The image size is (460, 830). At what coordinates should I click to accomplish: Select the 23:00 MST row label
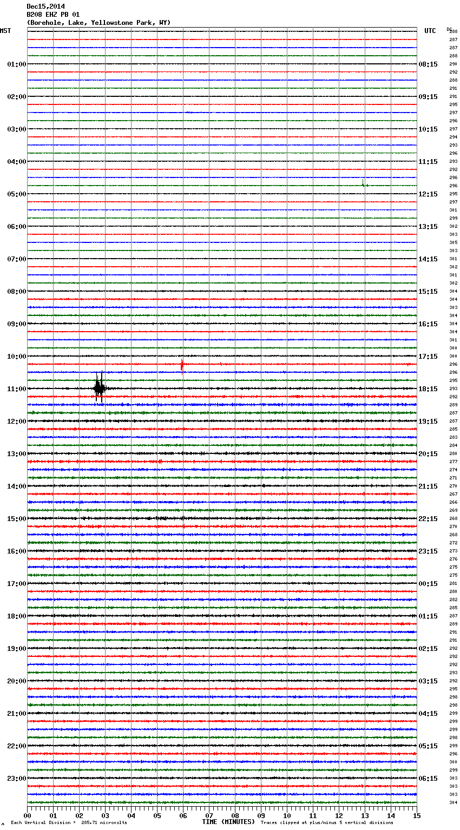(x=16, y=779)
